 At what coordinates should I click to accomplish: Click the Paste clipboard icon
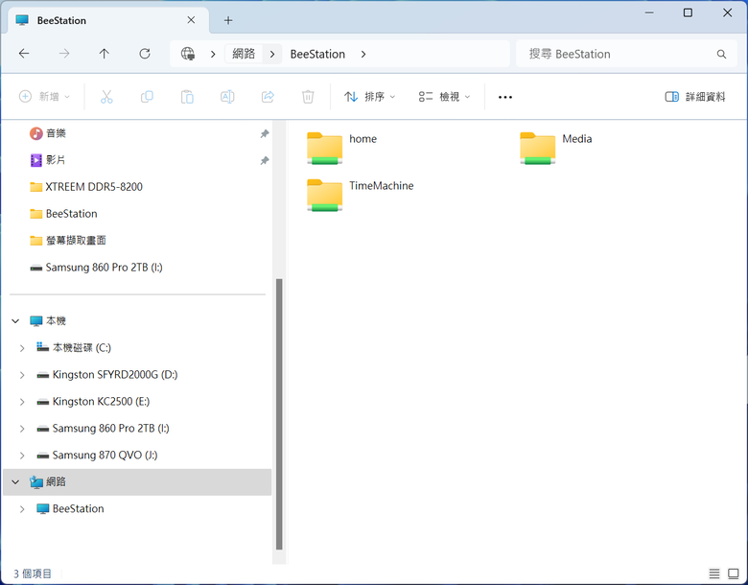(187, 97)
